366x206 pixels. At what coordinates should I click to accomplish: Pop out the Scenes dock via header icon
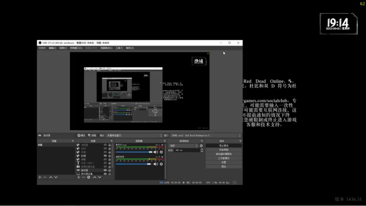73,141
